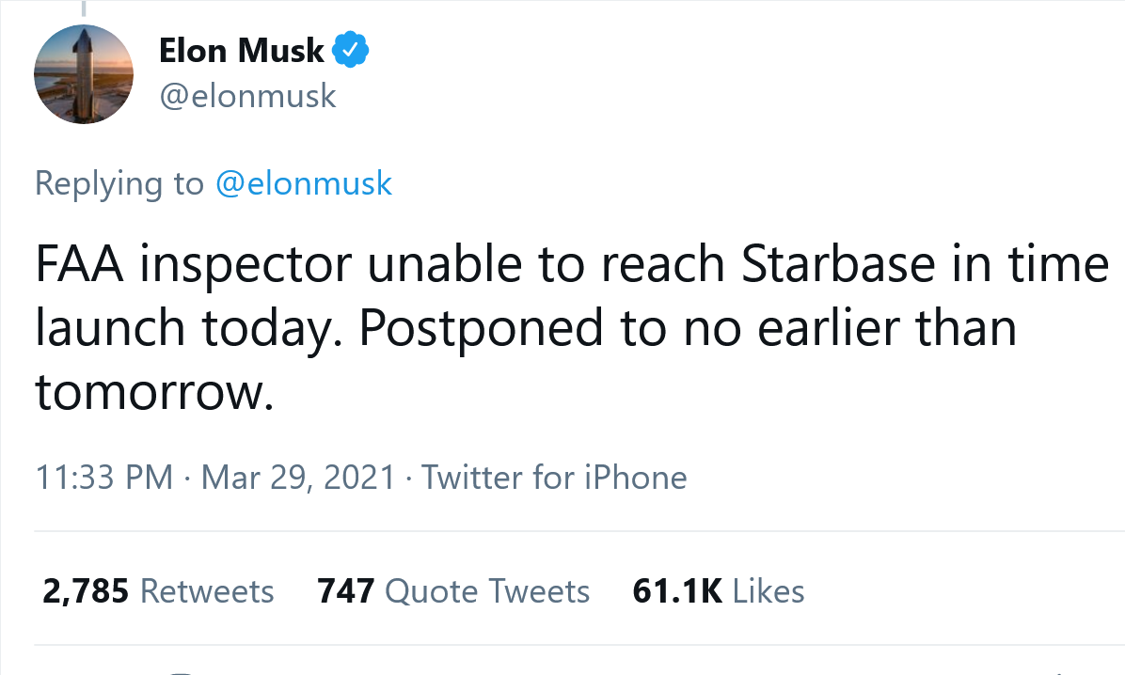Click the word "tomorrow." in the tweet
This screenshot has height=675, width=1125.
[x=154, y=394]
